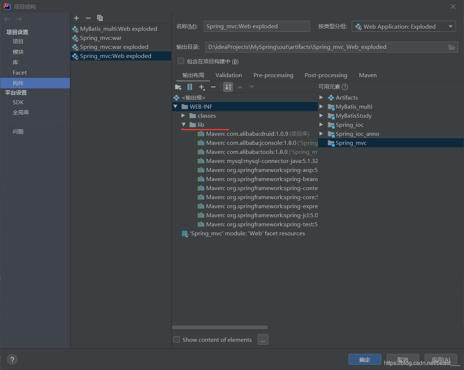The height and width of the screenshot is (370, 464).
Task: Create archive in output layout toolbar
Action: (x=190, y=87)
